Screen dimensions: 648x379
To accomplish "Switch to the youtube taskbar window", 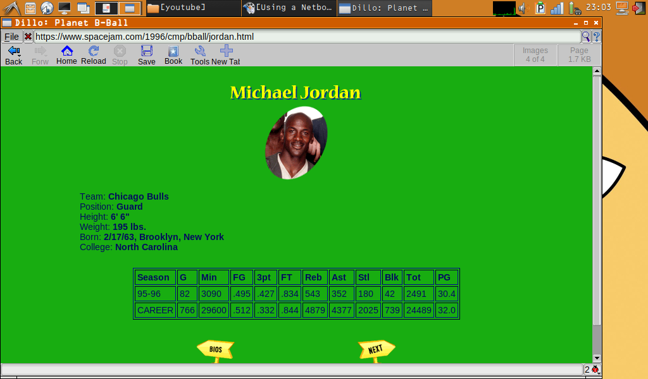I will [x=193, y=8].
